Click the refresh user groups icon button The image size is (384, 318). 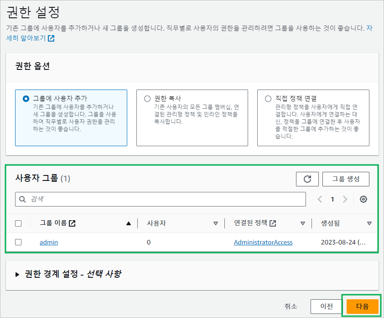click(307, 179)
